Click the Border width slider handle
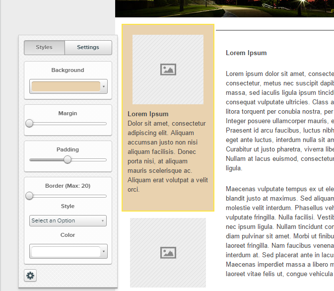Screen dimensions: 334x291 (x=30, y=196)
